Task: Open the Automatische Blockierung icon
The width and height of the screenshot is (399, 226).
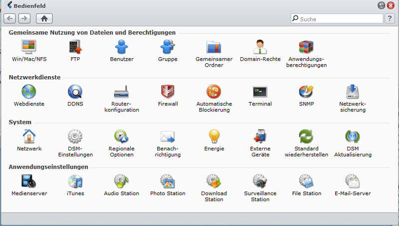Action: click(x=214, y=92)
